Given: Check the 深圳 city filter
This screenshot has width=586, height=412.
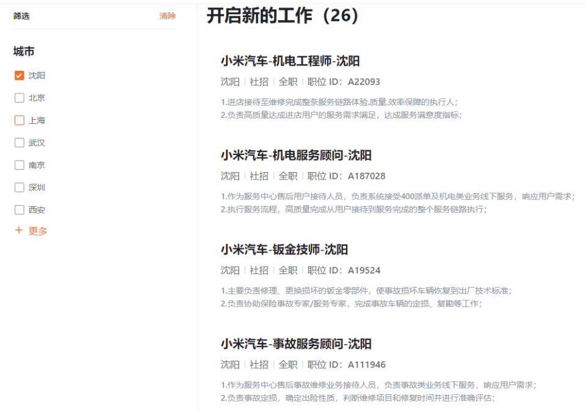Looking at the screenshot, I should point(20,187).
